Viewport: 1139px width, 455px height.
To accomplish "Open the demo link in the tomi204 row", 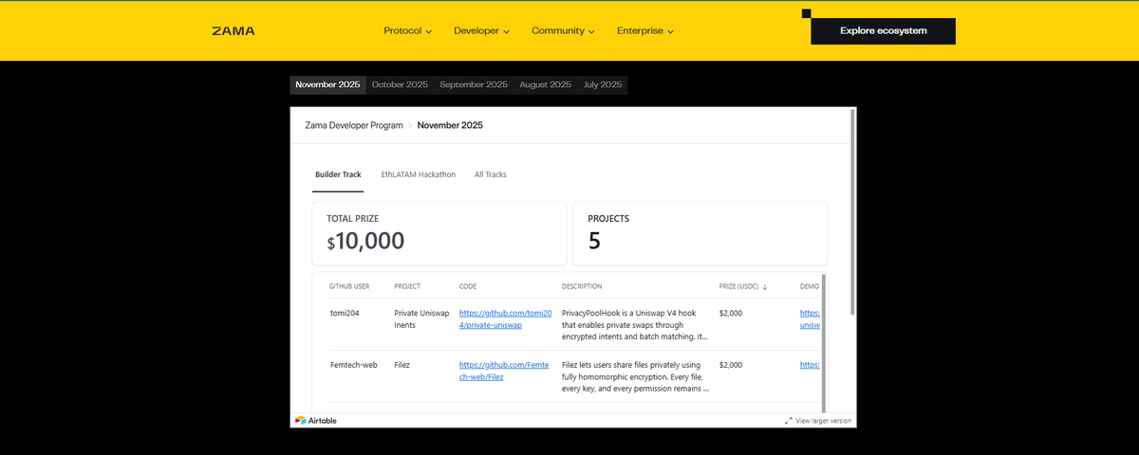I will 810,318.
